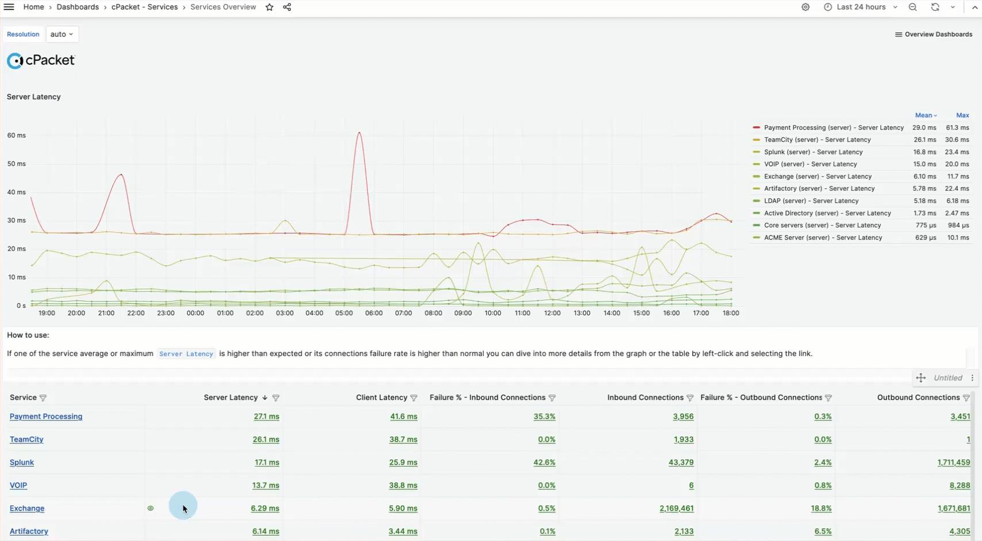Open refresh interval dropdown arrow
This screenshot has height=541, width=982.
pos(953,7)
